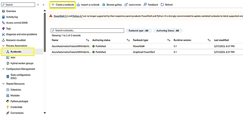Click the Credentials key icon
The width and height of the screenshot is (243, 123).
(8, 107)
